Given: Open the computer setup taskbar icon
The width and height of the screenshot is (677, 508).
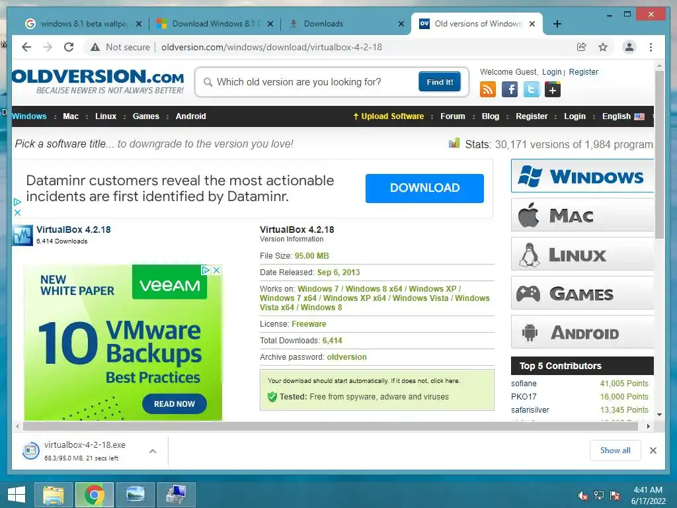Looking at the screenshot, I should (176, 495).
